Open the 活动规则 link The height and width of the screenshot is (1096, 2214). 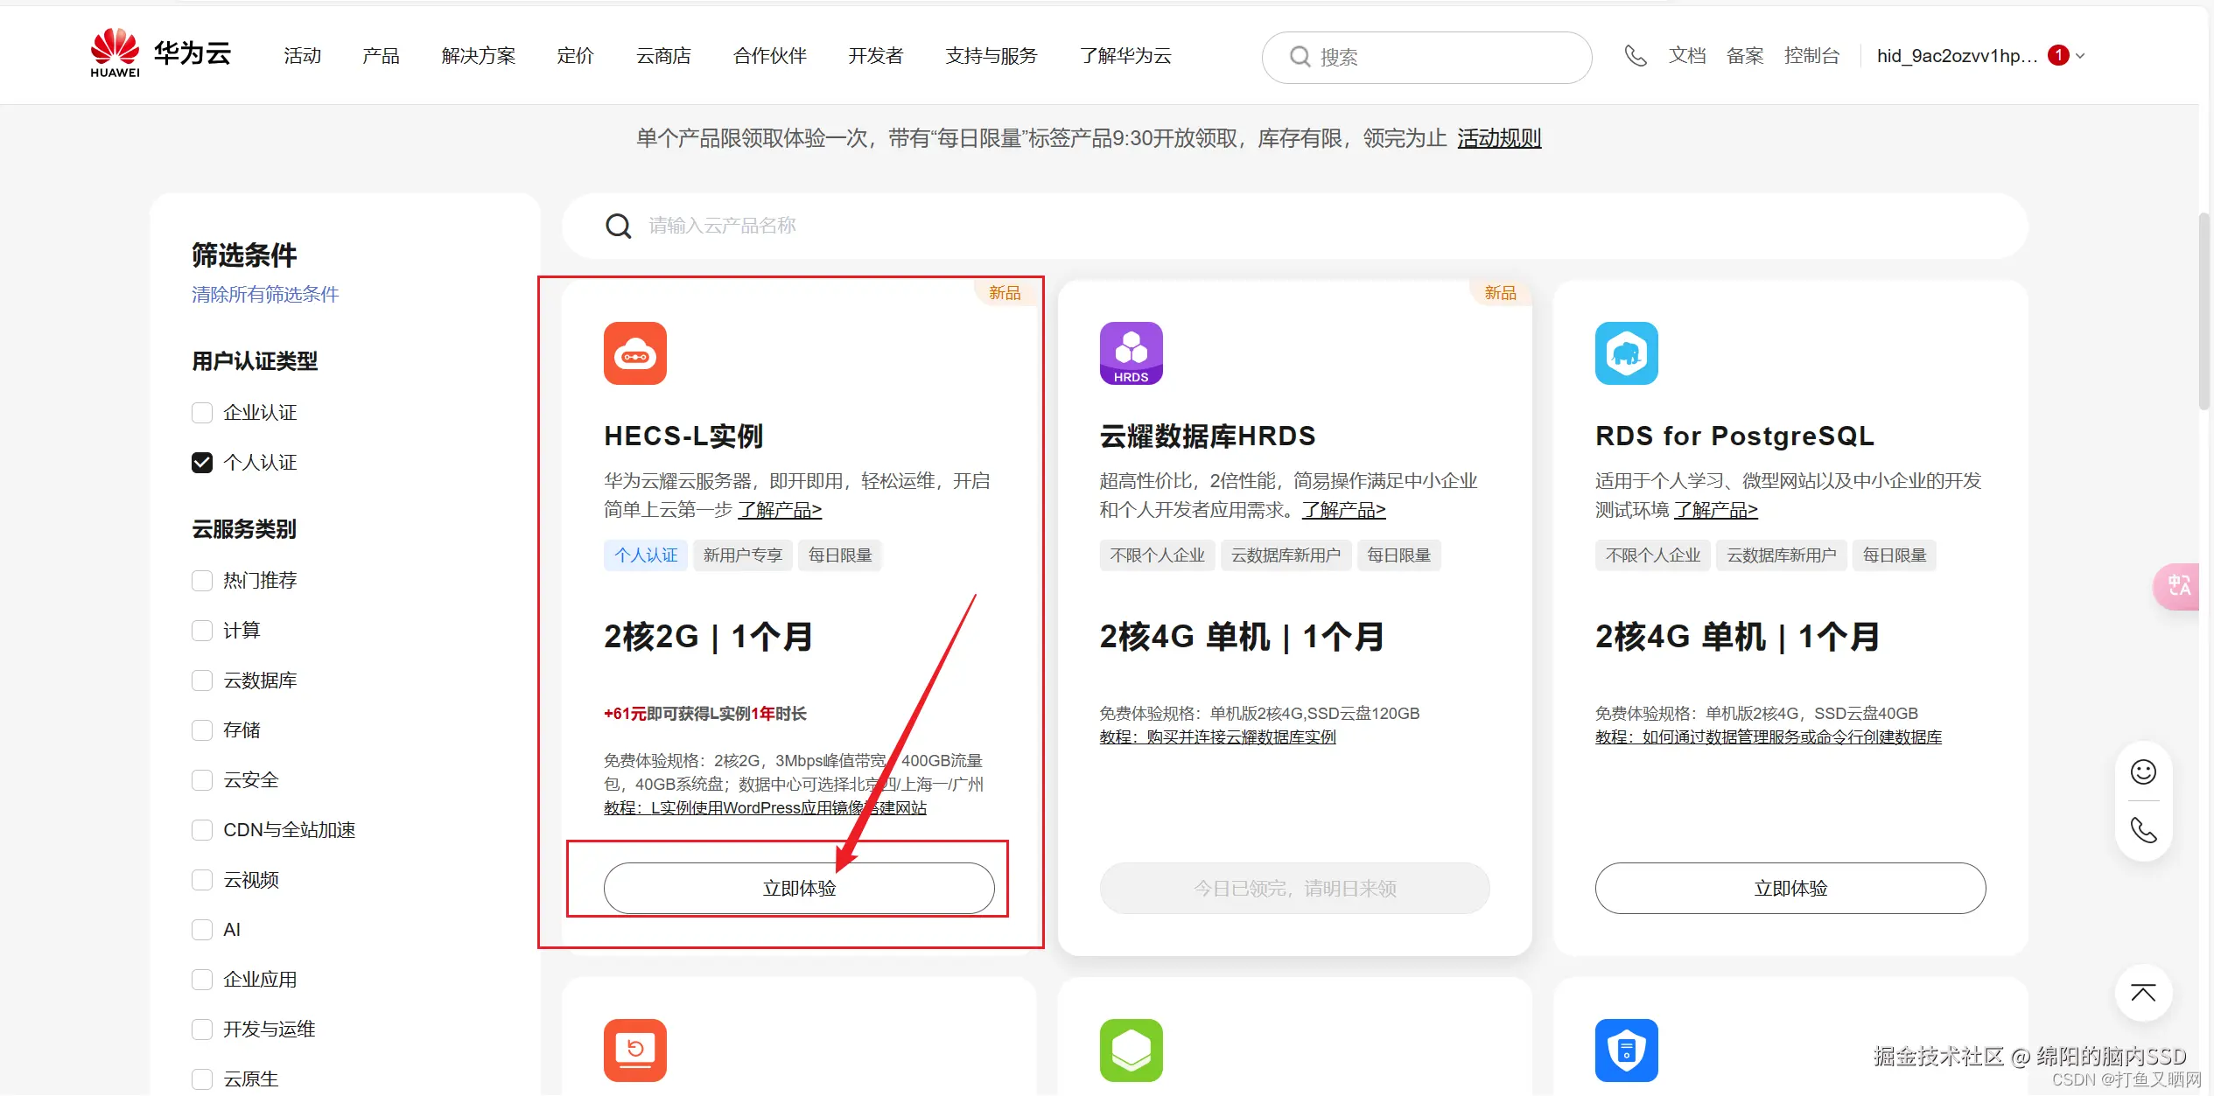click(x=1498, y=138)
